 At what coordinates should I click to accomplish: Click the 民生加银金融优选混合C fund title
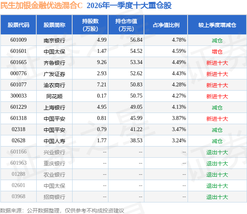pos(42,5)
